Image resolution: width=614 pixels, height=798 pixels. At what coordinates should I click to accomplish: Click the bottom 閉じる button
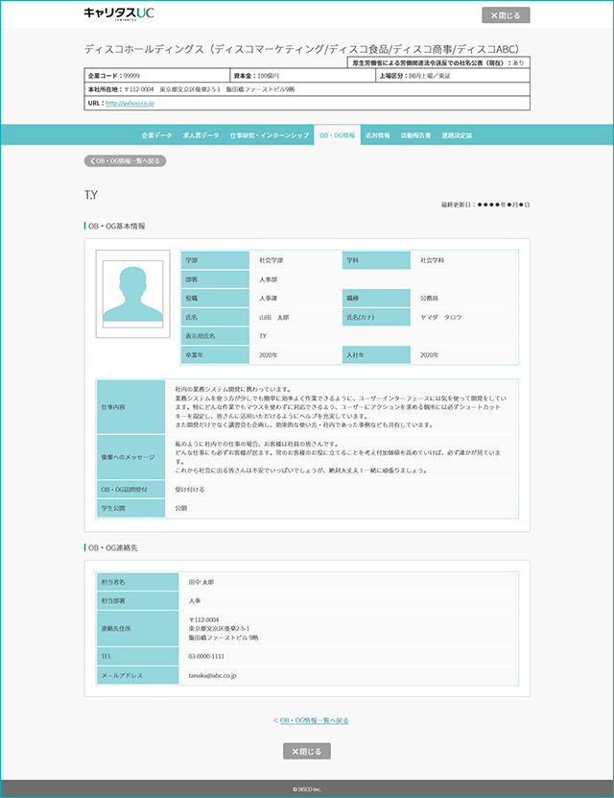click(306, 751)
